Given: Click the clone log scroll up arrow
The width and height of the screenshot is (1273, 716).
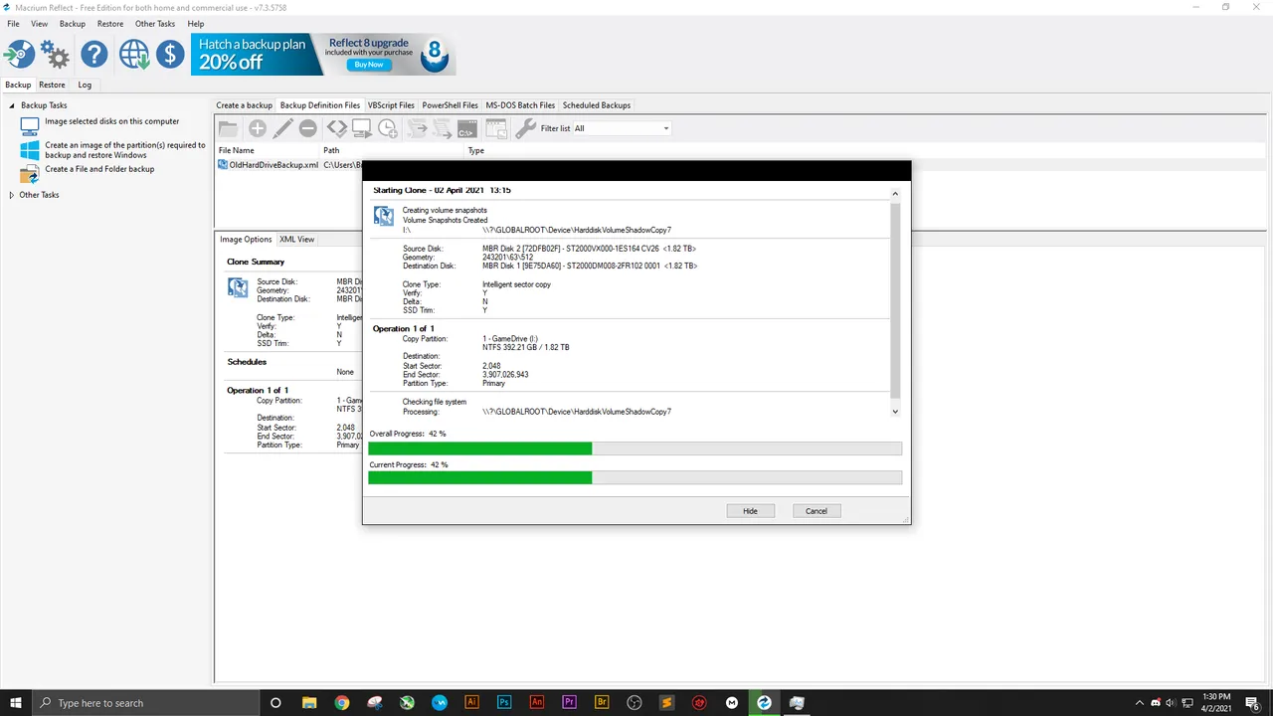Looking at the screenshot, I should pyautogui.click(x=895, y=194).
